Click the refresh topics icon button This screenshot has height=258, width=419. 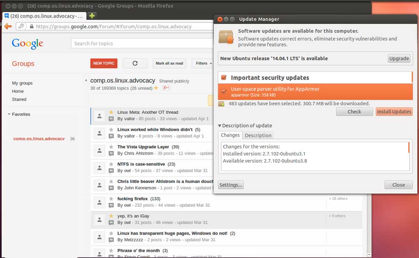click(x=135, y=63)
